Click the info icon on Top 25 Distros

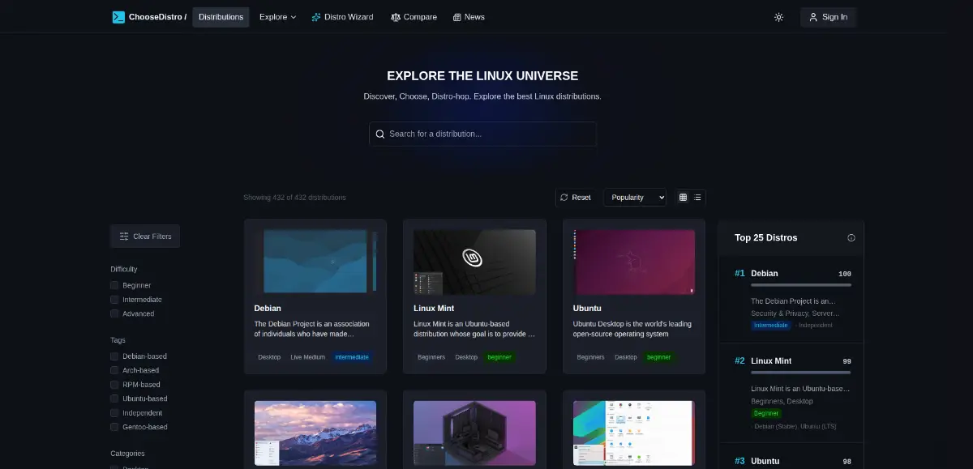click(x=851, y=237)
